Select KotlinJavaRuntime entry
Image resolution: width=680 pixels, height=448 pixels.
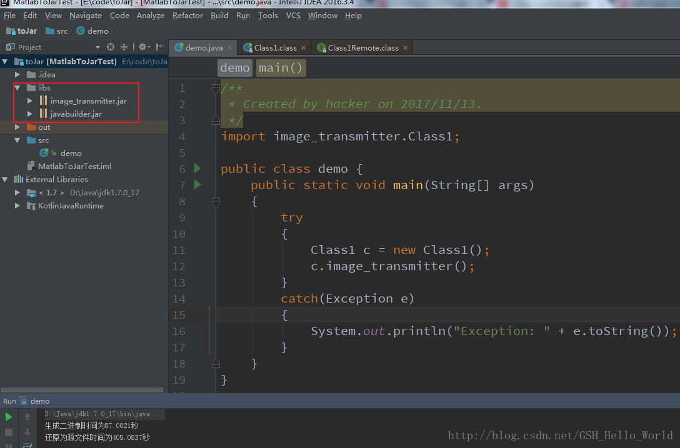71,206
